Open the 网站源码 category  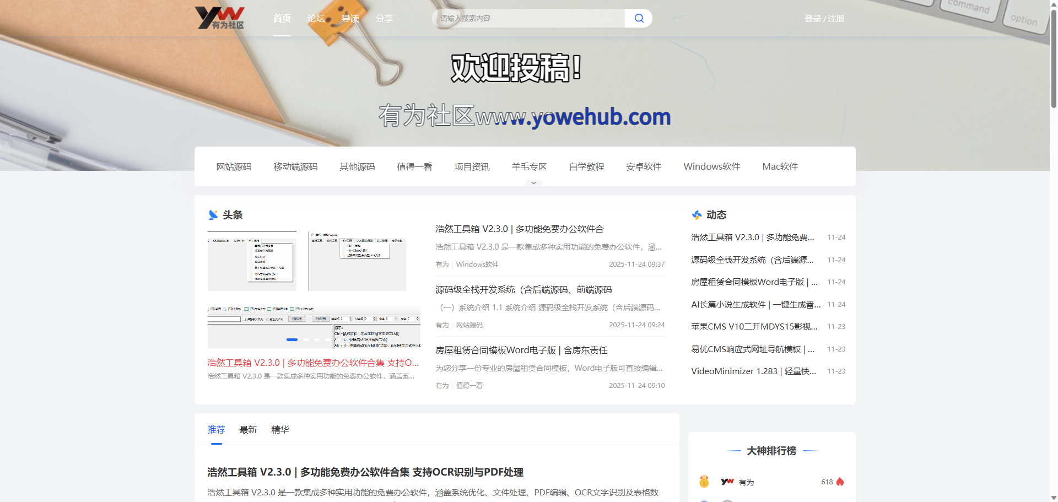(x=234, y=166)
